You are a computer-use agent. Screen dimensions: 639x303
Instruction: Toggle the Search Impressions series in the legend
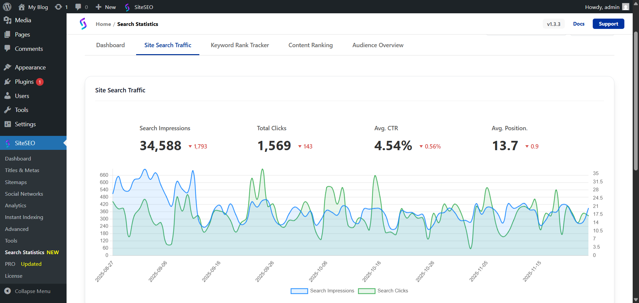(x=322, y=291)
